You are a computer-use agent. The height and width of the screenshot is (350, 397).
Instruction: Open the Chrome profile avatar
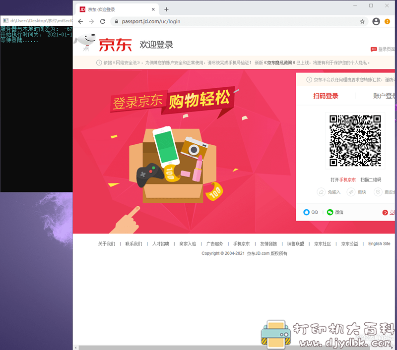376,21
